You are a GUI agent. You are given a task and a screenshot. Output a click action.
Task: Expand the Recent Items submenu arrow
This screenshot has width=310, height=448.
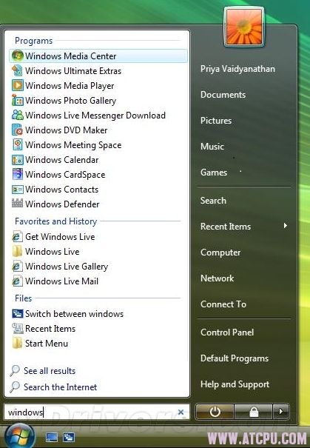coord(285,226)
